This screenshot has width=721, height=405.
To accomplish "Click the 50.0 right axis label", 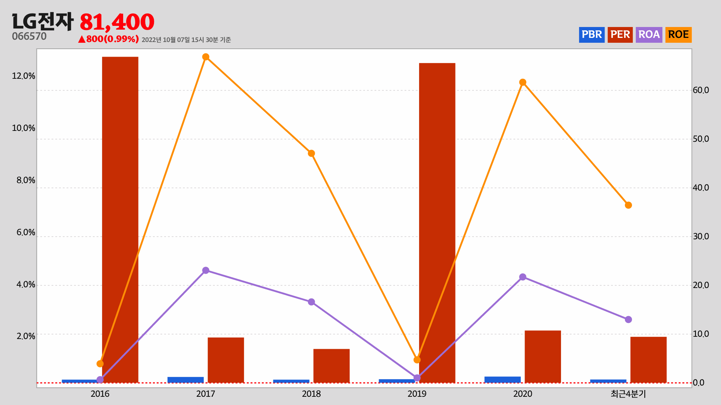I will (x=701, y=139).
